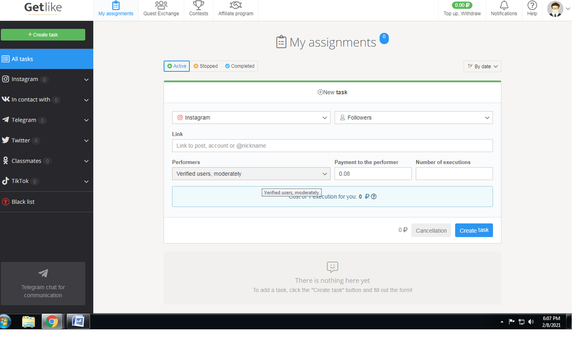Click the New task header
579x361 pixels.
click(x=332, y=92)
